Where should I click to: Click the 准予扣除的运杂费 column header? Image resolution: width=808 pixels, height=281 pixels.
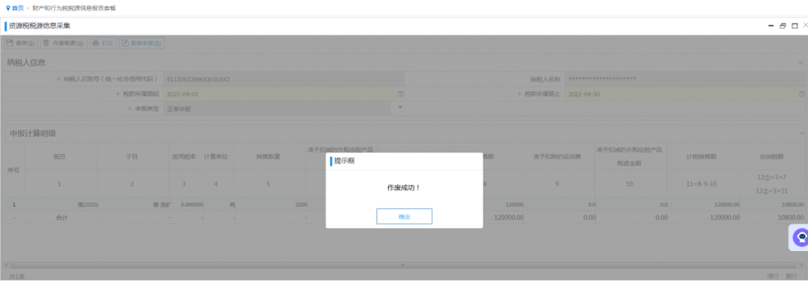tap(557, 156)
